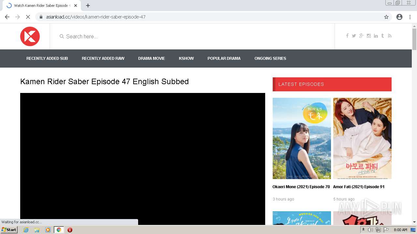Open the red Opera taskbar icon

point(70,230)
